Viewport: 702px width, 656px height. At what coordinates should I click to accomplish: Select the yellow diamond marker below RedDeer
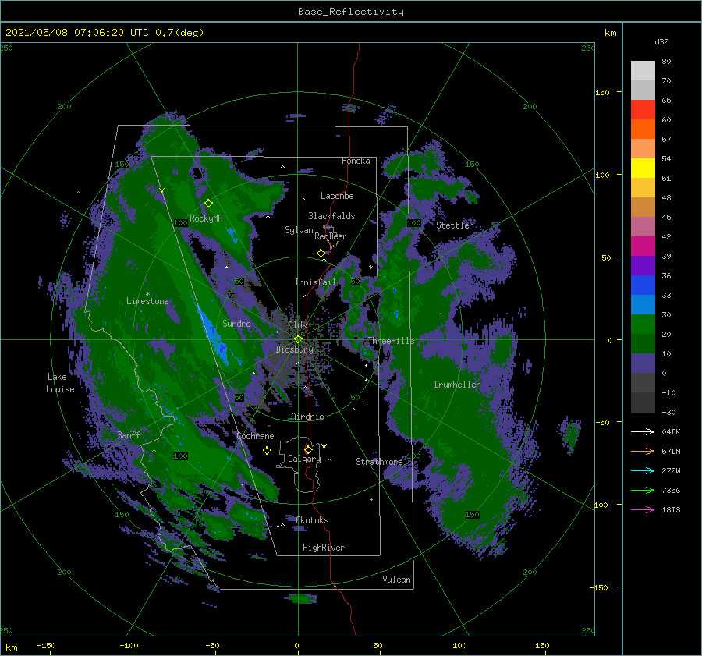coord(321,254)
